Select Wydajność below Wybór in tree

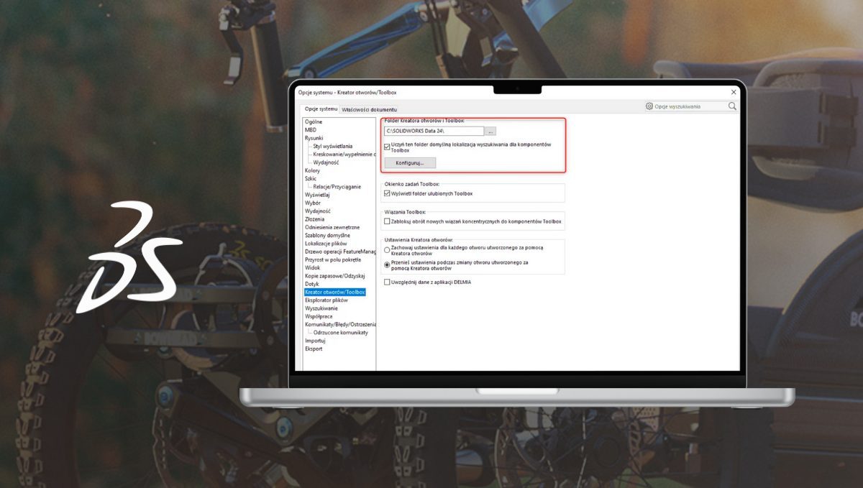pyautogui.click(x=318, y=211)
